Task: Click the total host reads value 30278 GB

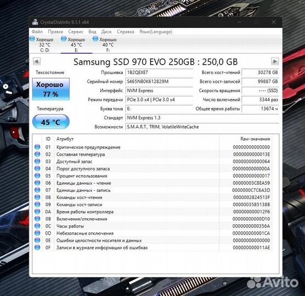Action: (x=260, y=72)
